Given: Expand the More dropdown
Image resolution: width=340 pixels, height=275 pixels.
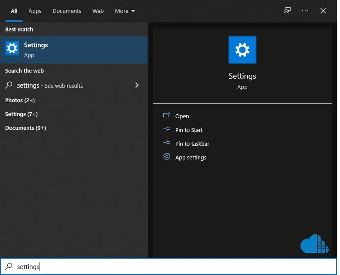Looking at the screenshot, I should point(125,11).
